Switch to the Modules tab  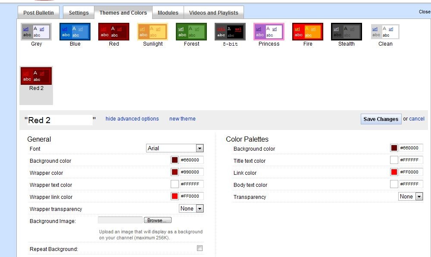pos(168,12)
